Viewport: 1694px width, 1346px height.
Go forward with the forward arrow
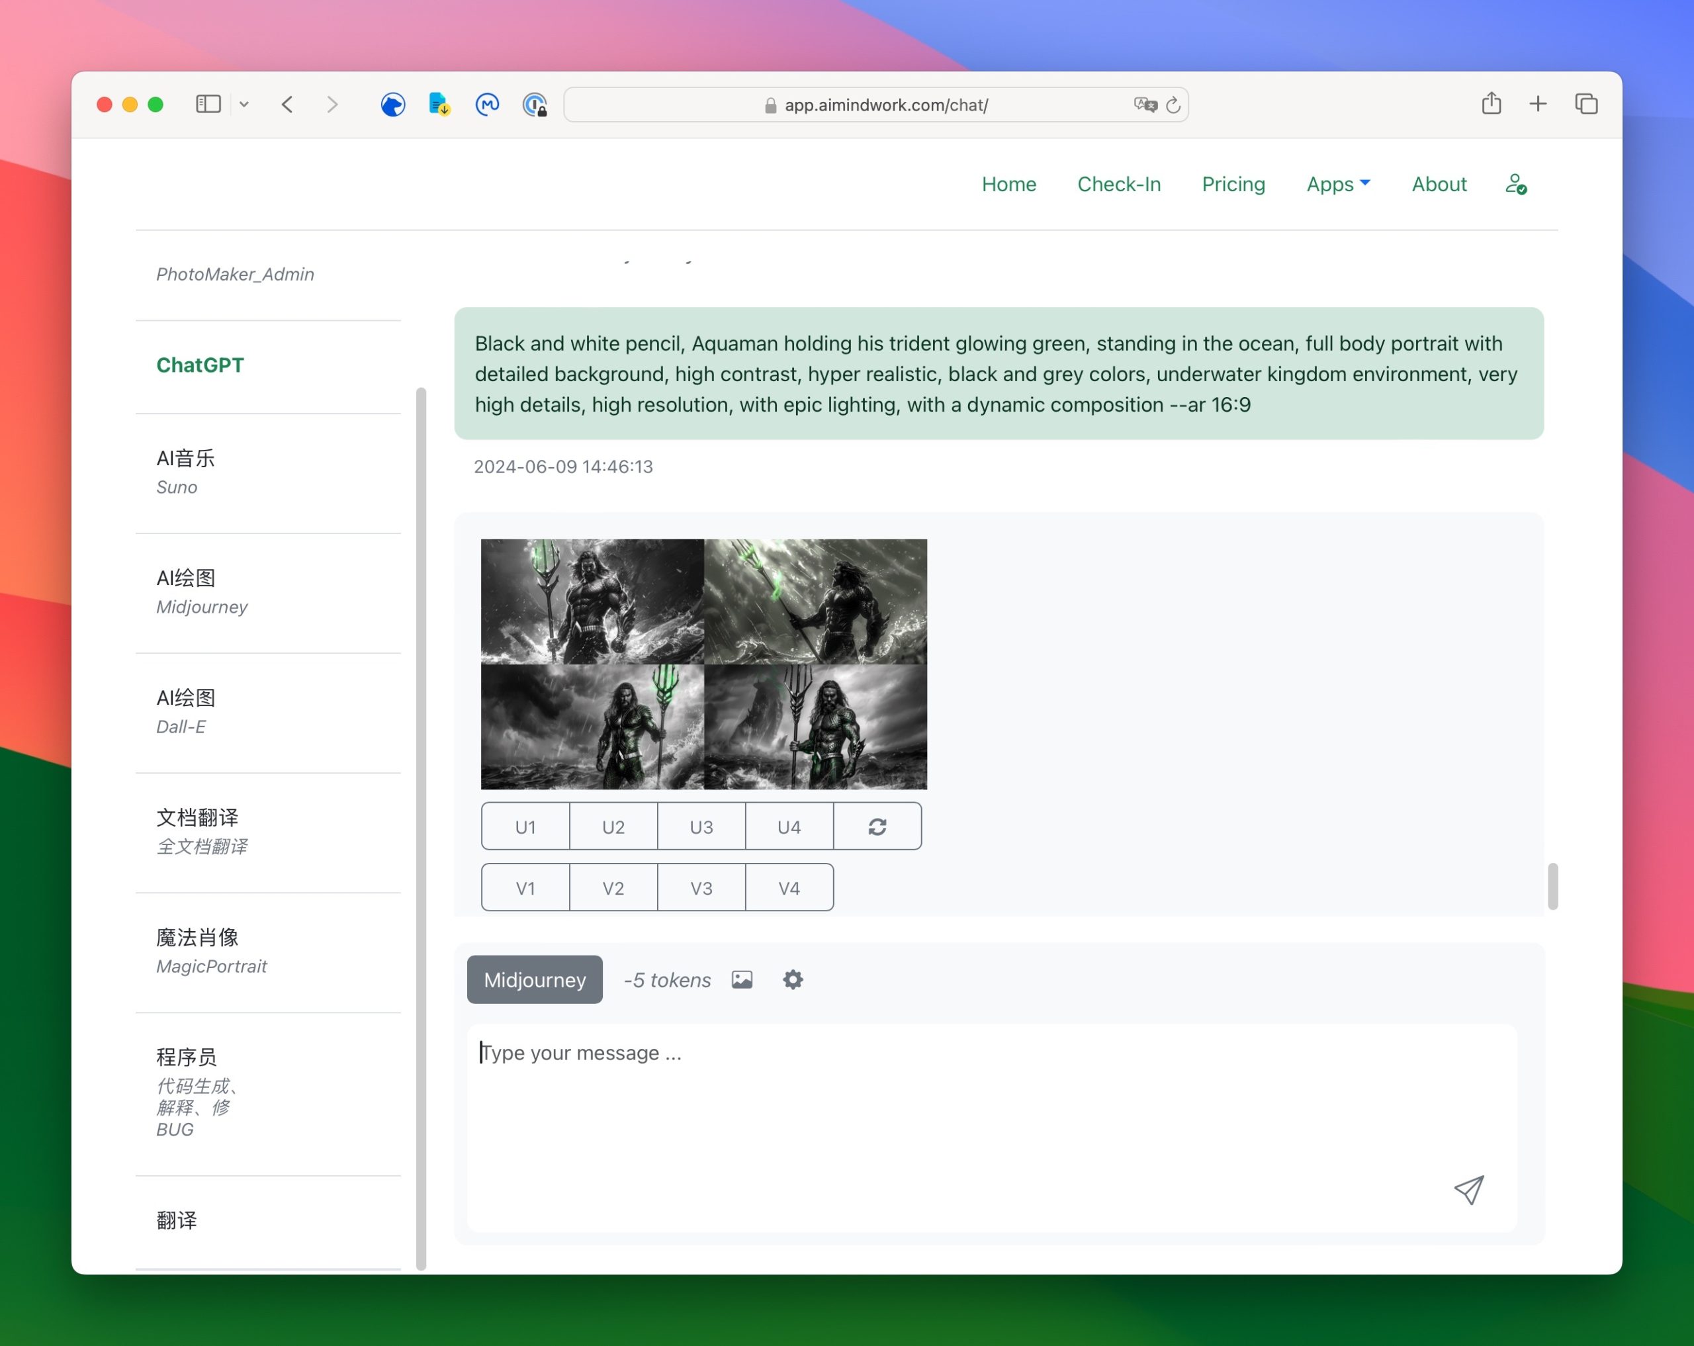click(332, 104)
